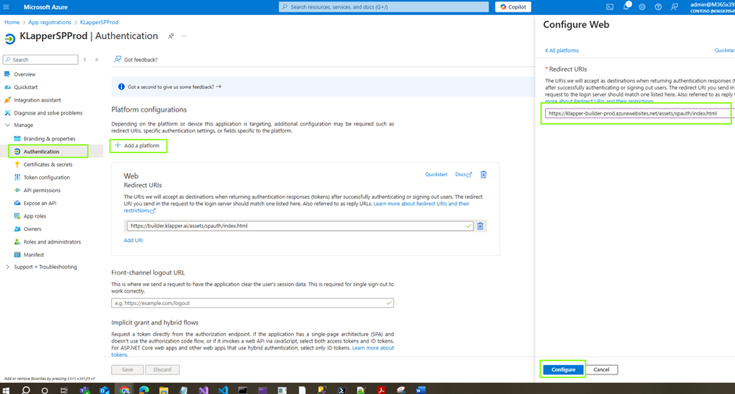Image resolution: width=735 pixels, height=394 pixels.
Task: Open Windows taskbar search
Action: click(26, 390)
